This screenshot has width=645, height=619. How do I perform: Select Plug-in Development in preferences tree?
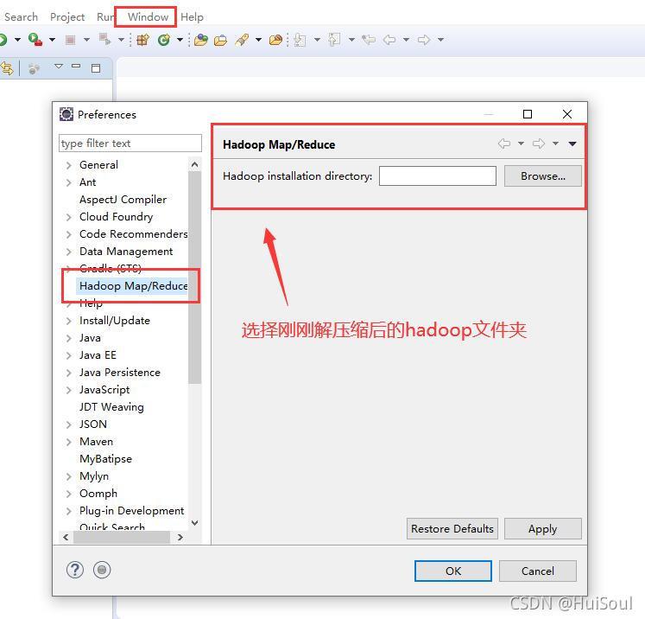pos(131,511)
